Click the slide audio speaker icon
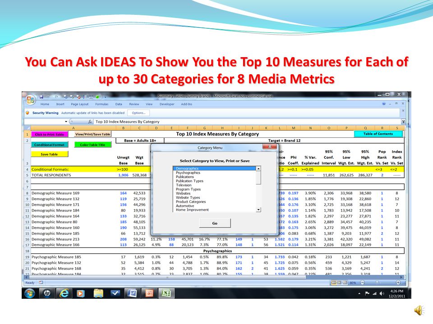 (x=419, y=310)
